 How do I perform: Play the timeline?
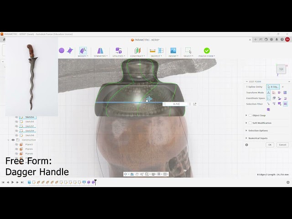(12, 182)
